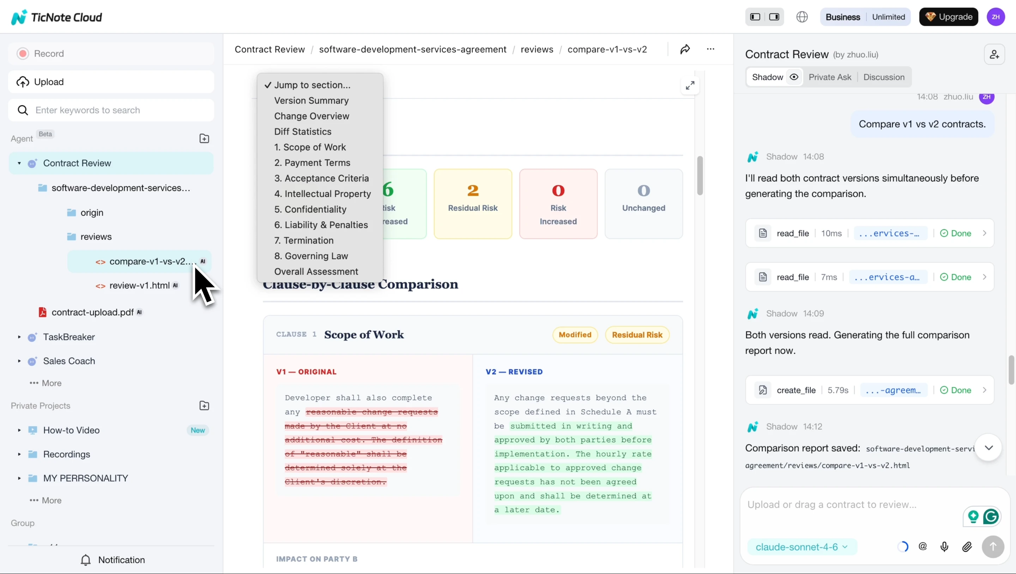Click the Modified badge on Clause 1
The height and width of the screenshot is (574, 1016).
point(575,335)
